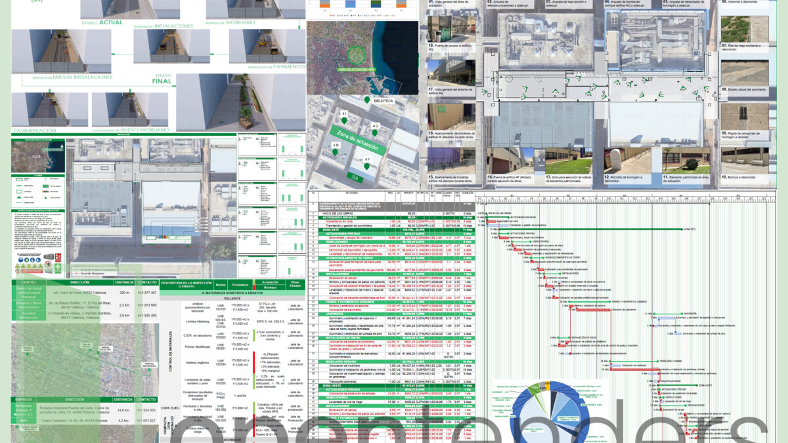Click the '3,9 km' distance cell
This screenshot has height=443, width=788.
click(124, 316)
